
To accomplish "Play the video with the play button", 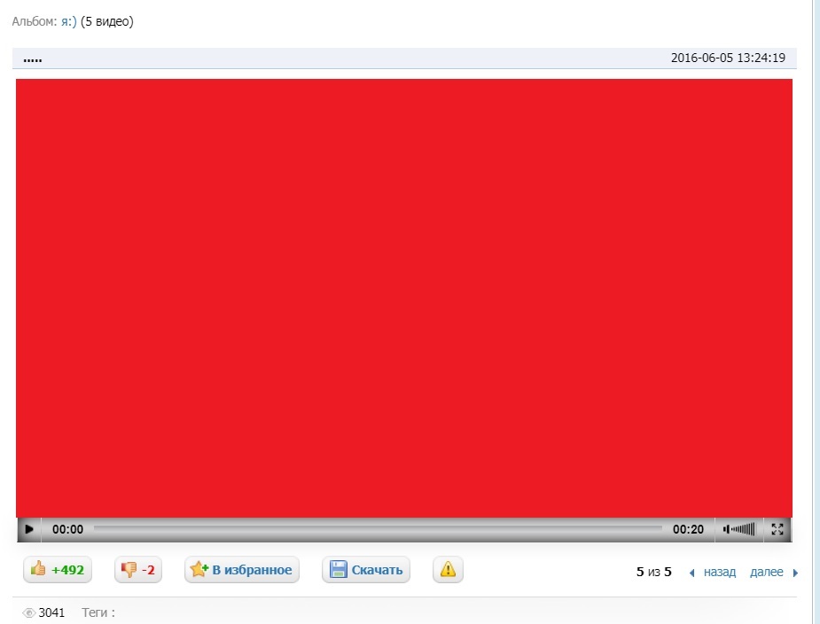I will pyautogui.click(x=29, y=529).
